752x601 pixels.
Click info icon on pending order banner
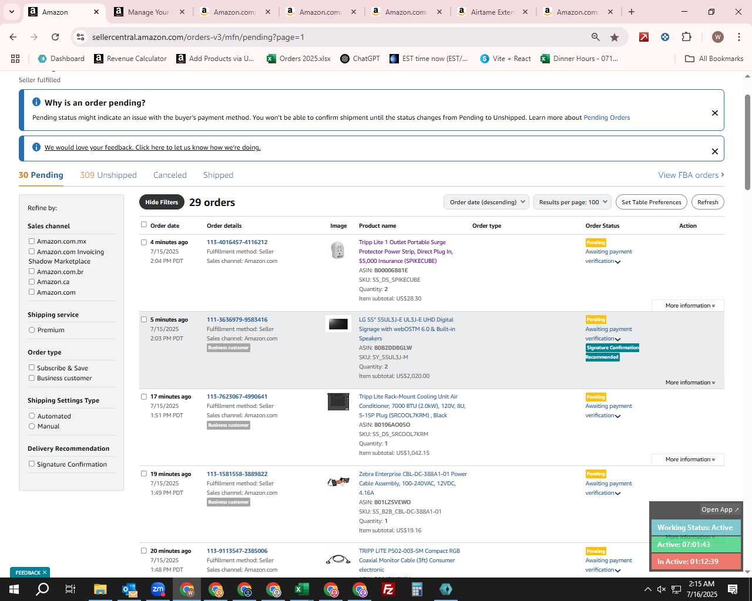point(36,102)
